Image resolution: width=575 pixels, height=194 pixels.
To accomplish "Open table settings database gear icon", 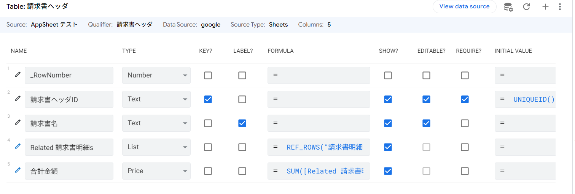I will coord(508,7).
